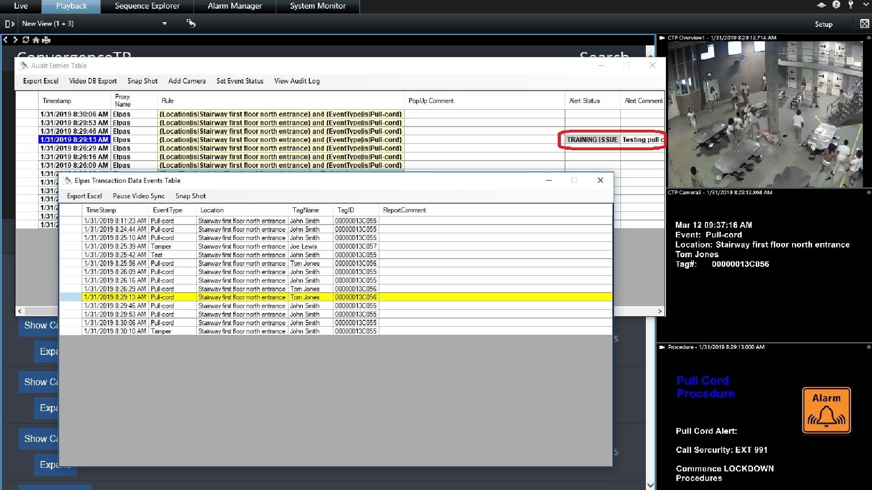Click the browser back arrow icon
Image resolution: width=872 pixels, height=490 pixels.
point(5,40)
